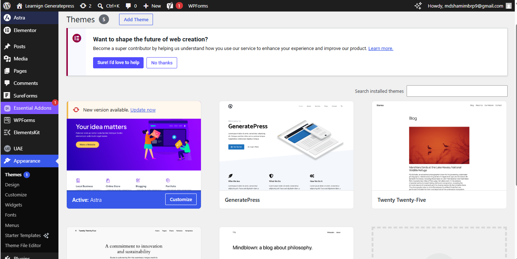The height and width of the screenshot is (259, 517).
Task: Click the update refresh icon on Astra theme
Action: (76, 110)
